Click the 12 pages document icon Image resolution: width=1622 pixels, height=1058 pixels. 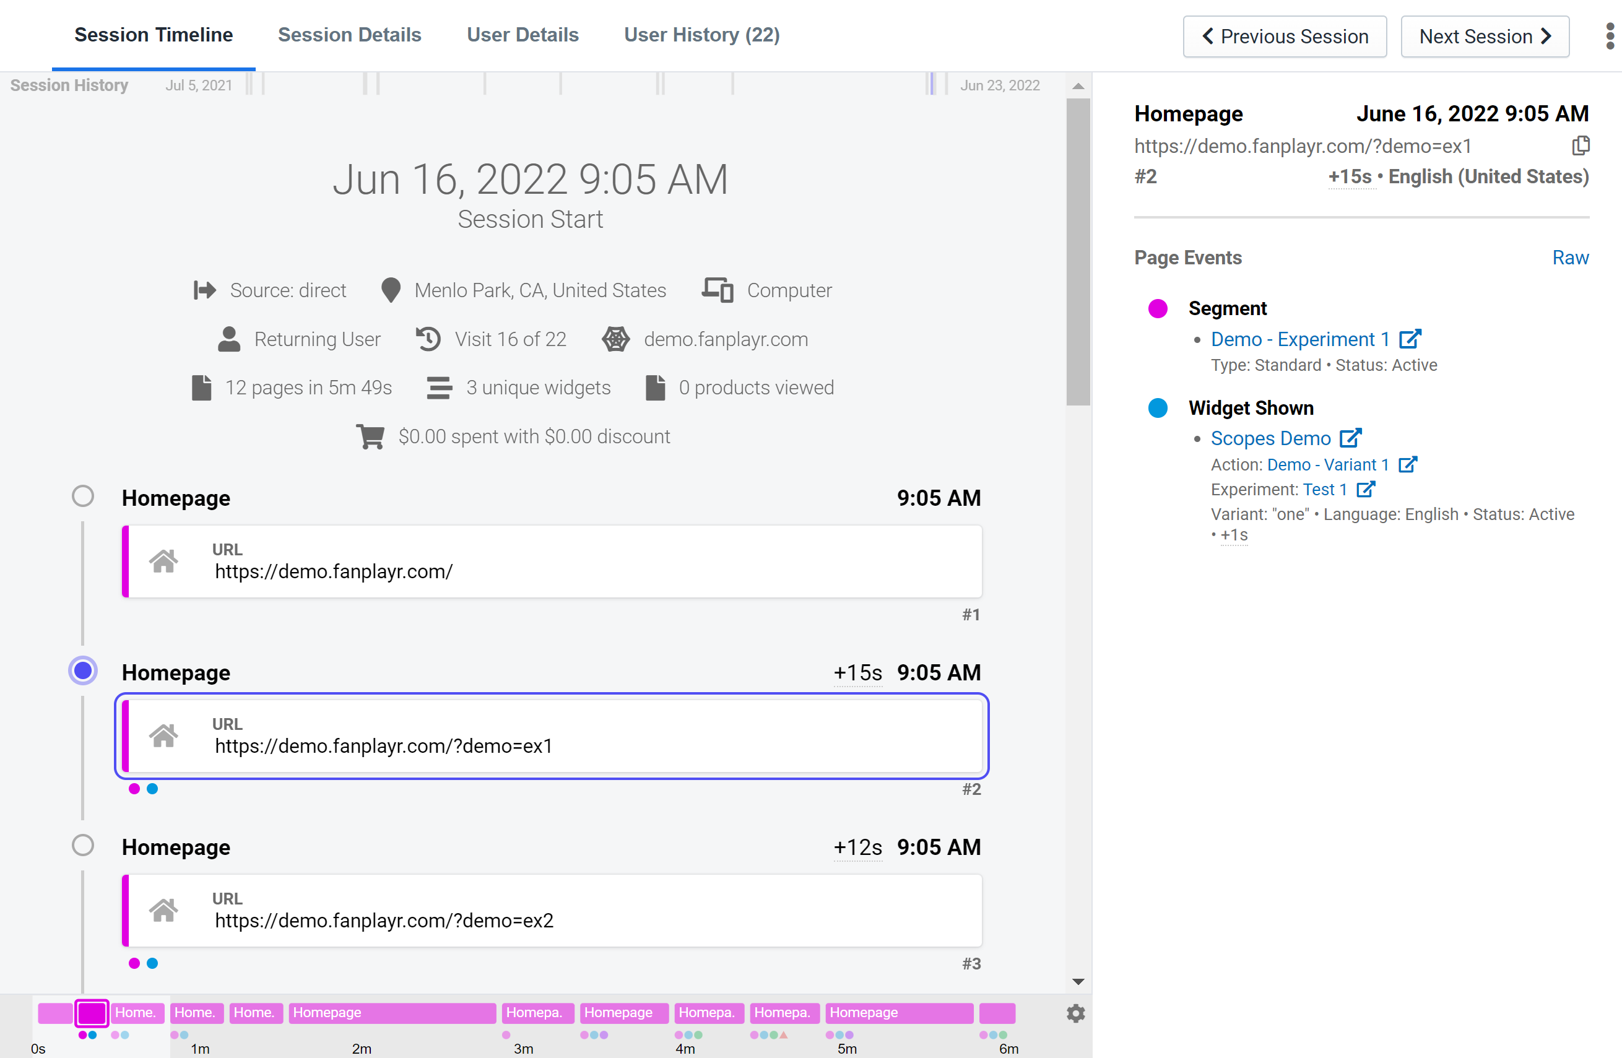point(202,387)
